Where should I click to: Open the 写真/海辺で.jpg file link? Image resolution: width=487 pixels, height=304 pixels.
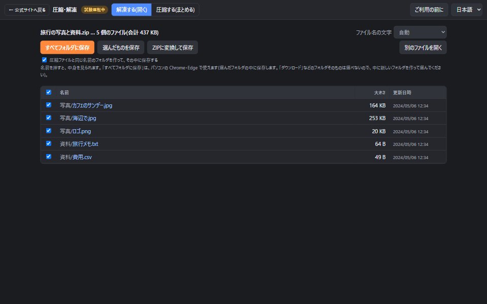pos(78,118)
